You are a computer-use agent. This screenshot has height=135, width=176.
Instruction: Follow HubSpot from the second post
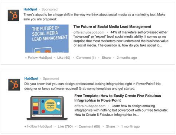coord(38,126)
